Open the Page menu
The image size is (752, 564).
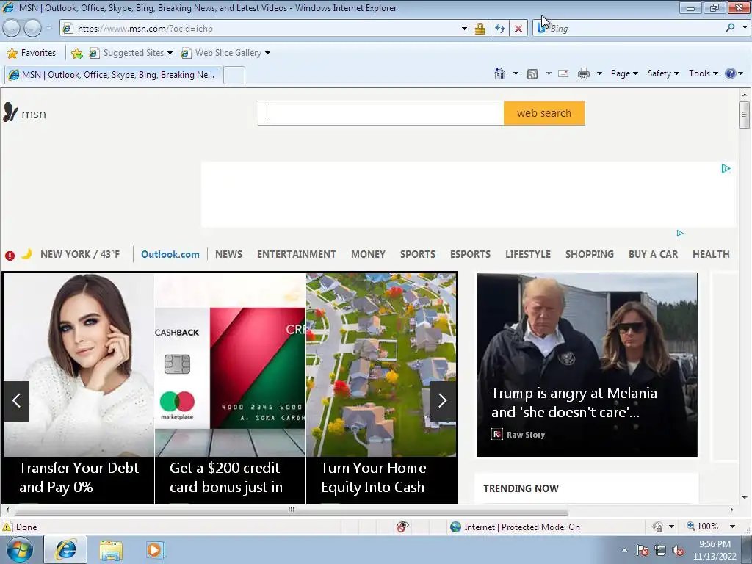tap(624, 73)
